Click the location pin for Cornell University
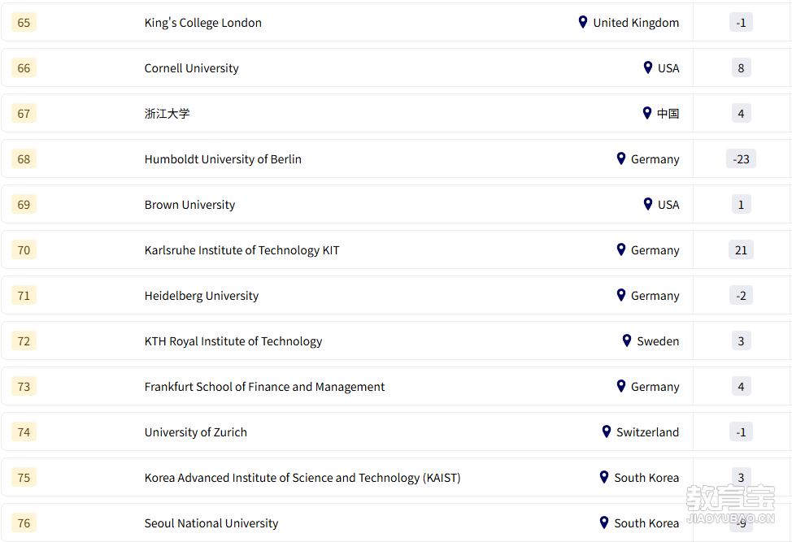Screen dimensions: 792x542 point(647,67)
